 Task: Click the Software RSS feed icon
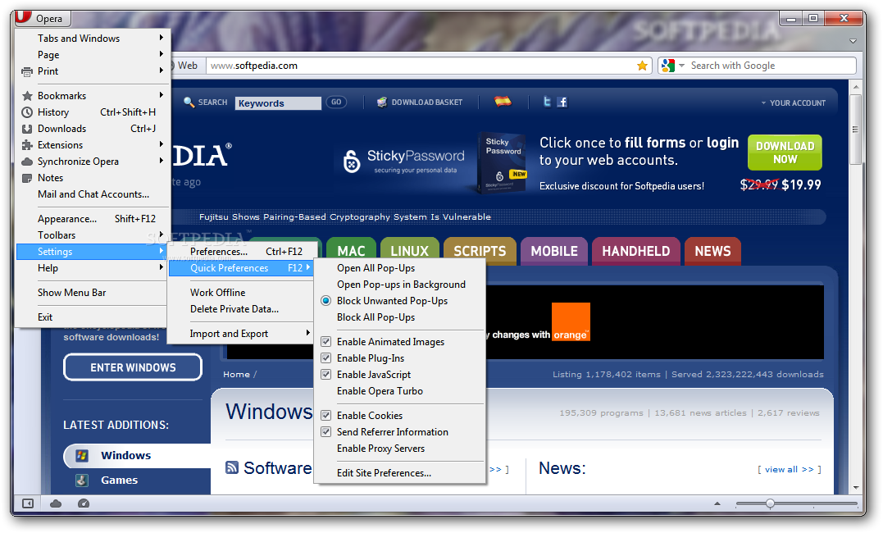click(x=231, y=467)
